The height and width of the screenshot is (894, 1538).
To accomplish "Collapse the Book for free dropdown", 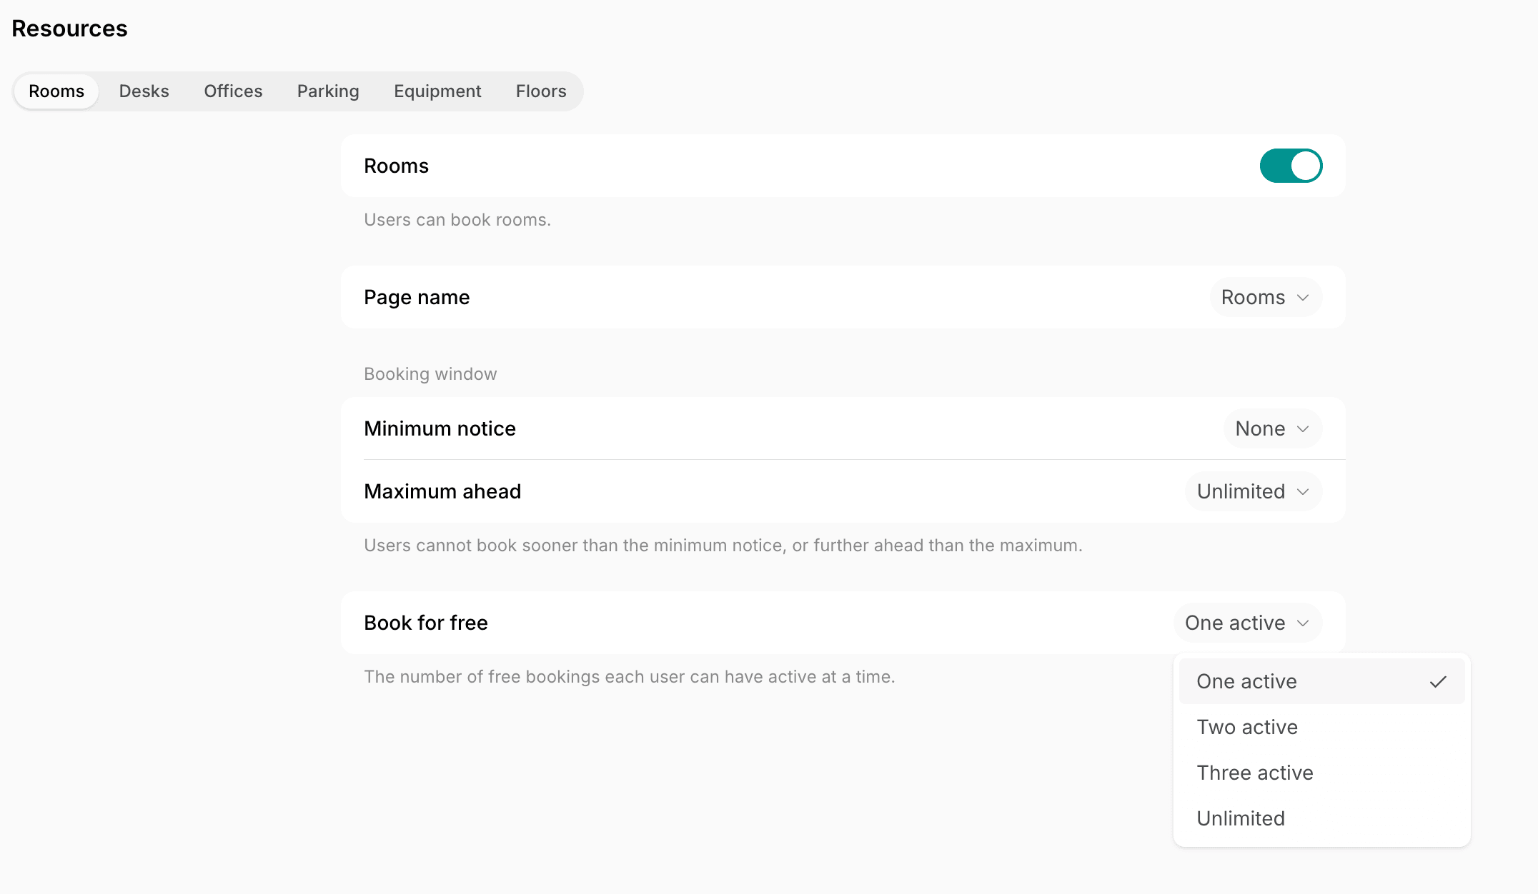I will 1247,623.
